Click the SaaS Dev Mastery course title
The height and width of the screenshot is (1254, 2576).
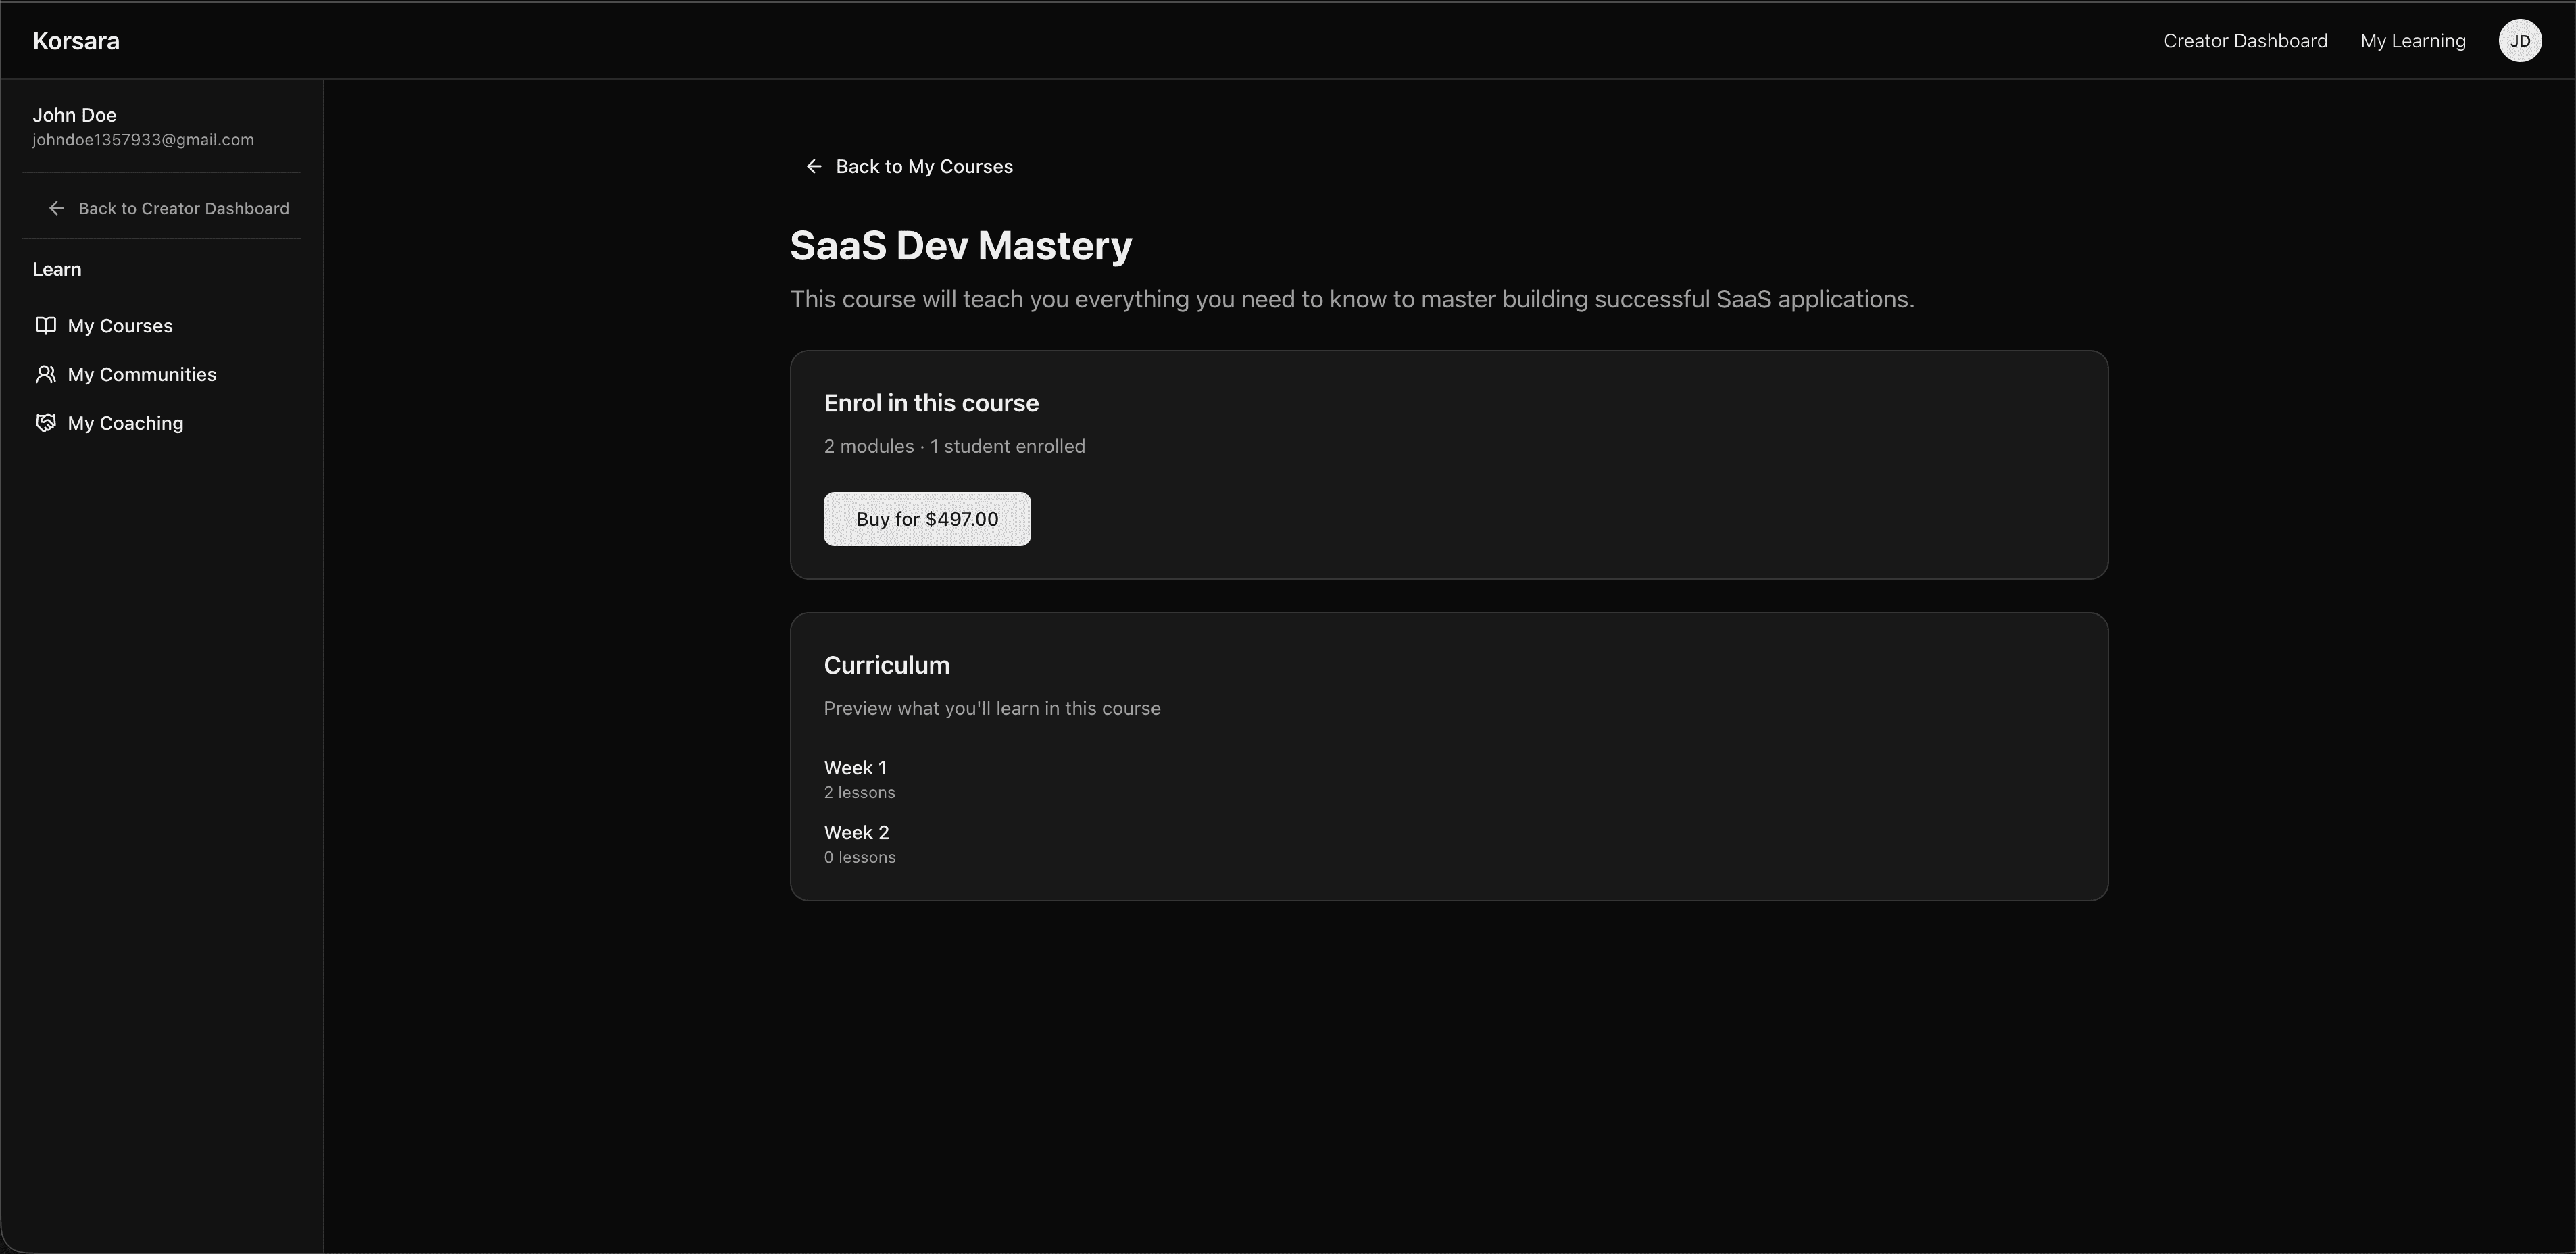point(960,245)
